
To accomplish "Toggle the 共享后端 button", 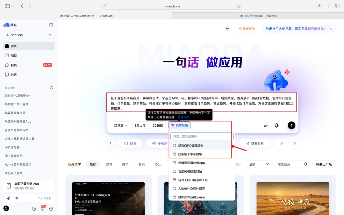I will [179, 125].
